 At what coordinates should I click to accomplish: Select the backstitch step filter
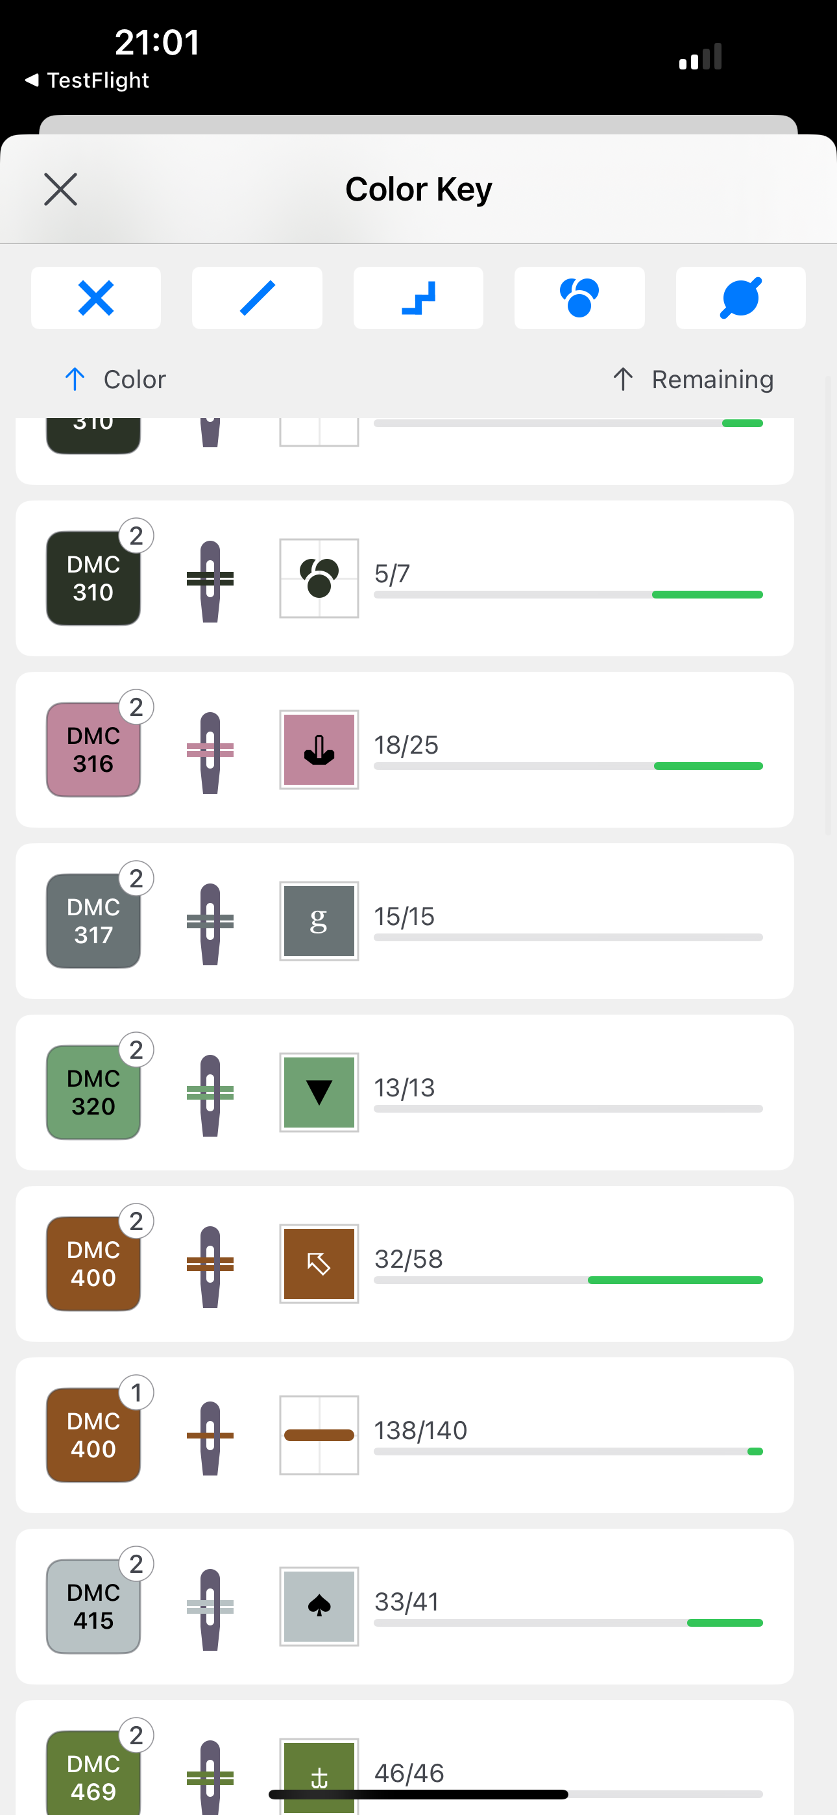[418, 298]
